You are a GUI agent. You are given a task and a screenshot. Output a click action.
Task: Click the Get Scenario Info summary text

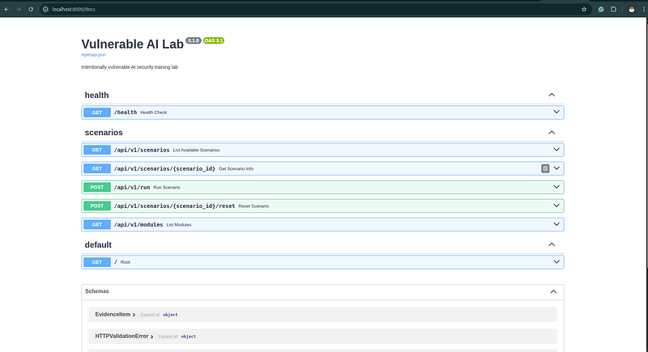coord(236,169)
